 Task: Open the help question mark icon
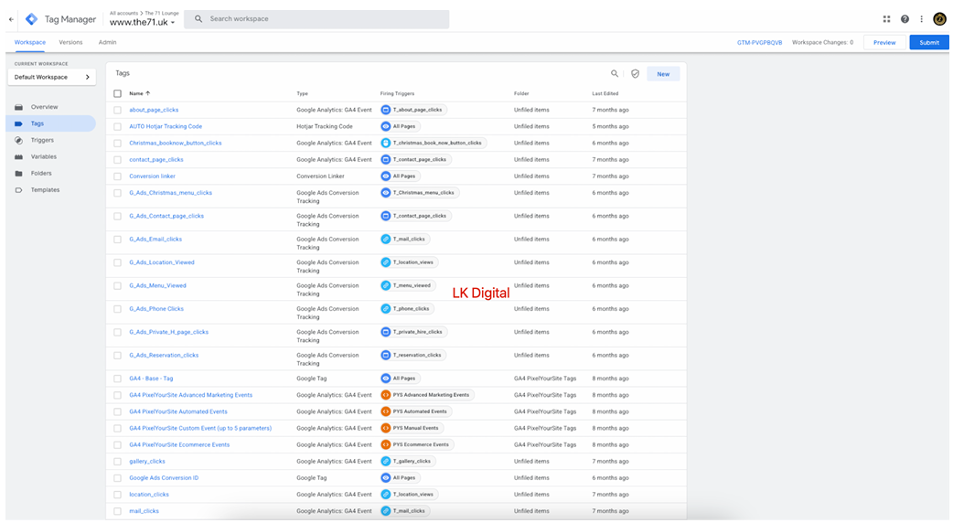(x=905, y=19)
